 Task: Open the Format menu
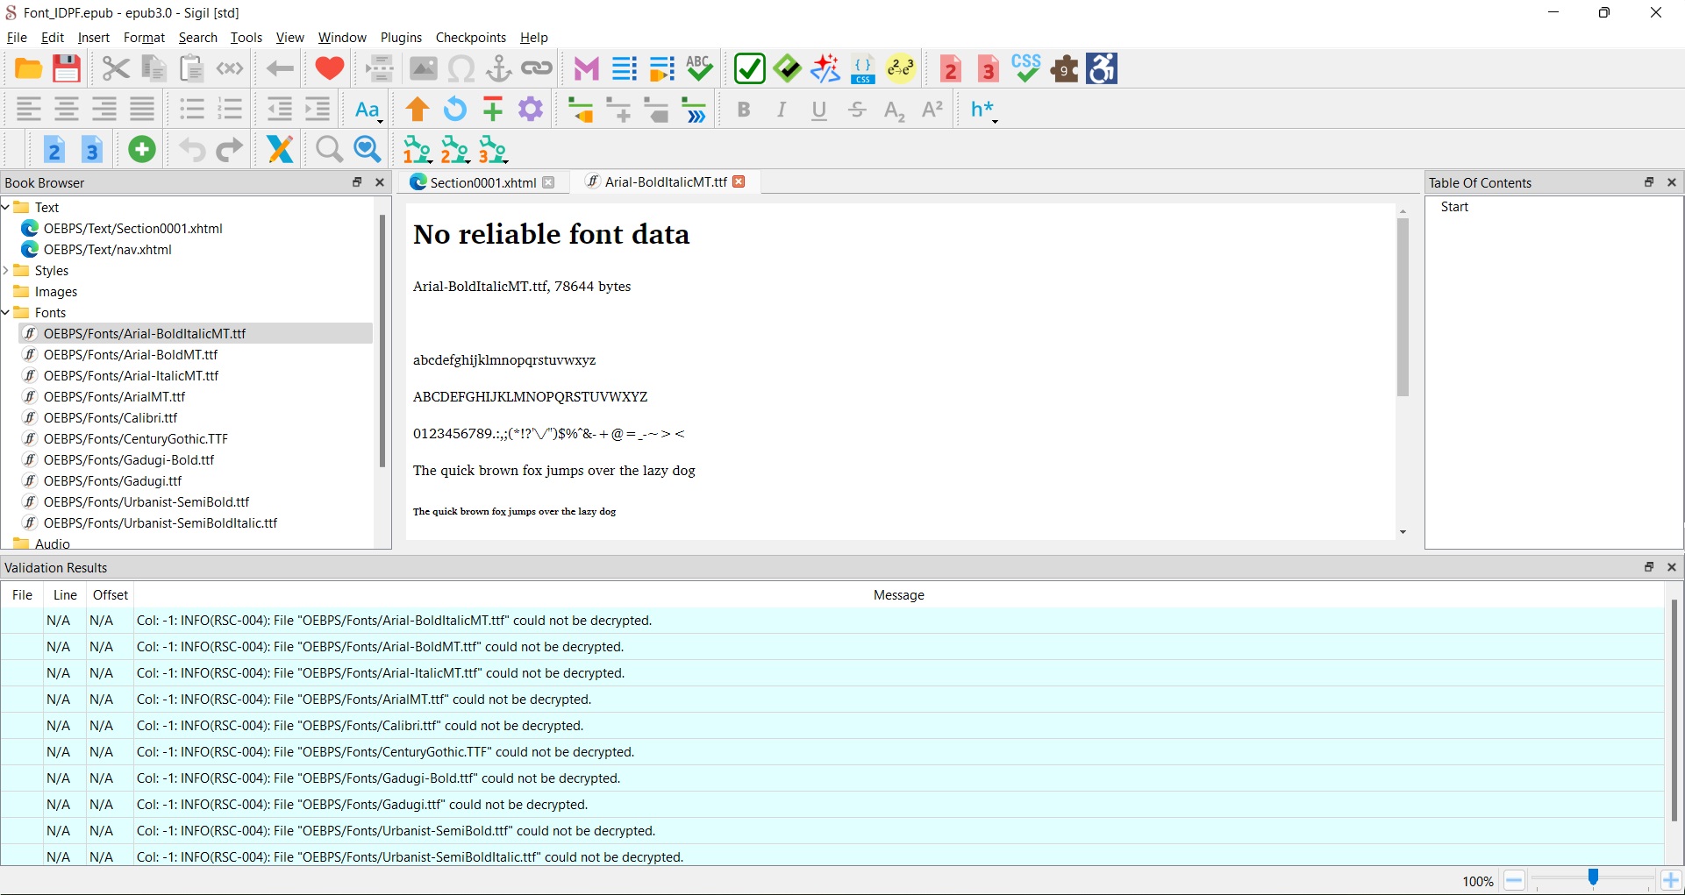coord(144,38)
